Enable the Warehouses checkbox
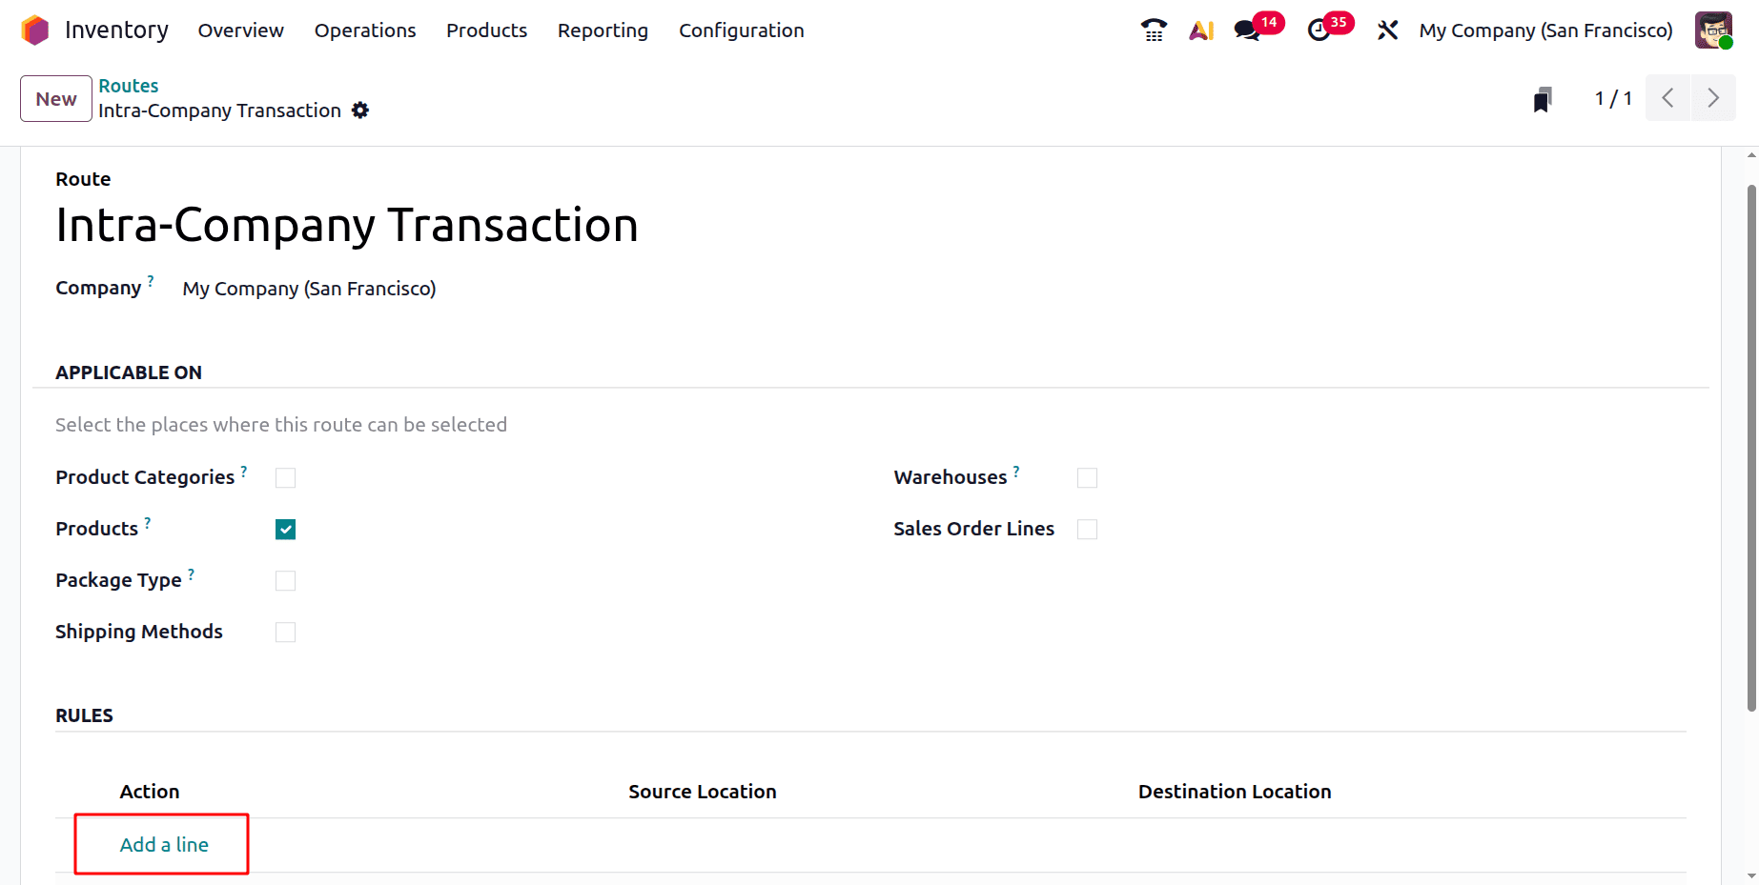The image size is (1759, 885). [x=1087, y=477]
